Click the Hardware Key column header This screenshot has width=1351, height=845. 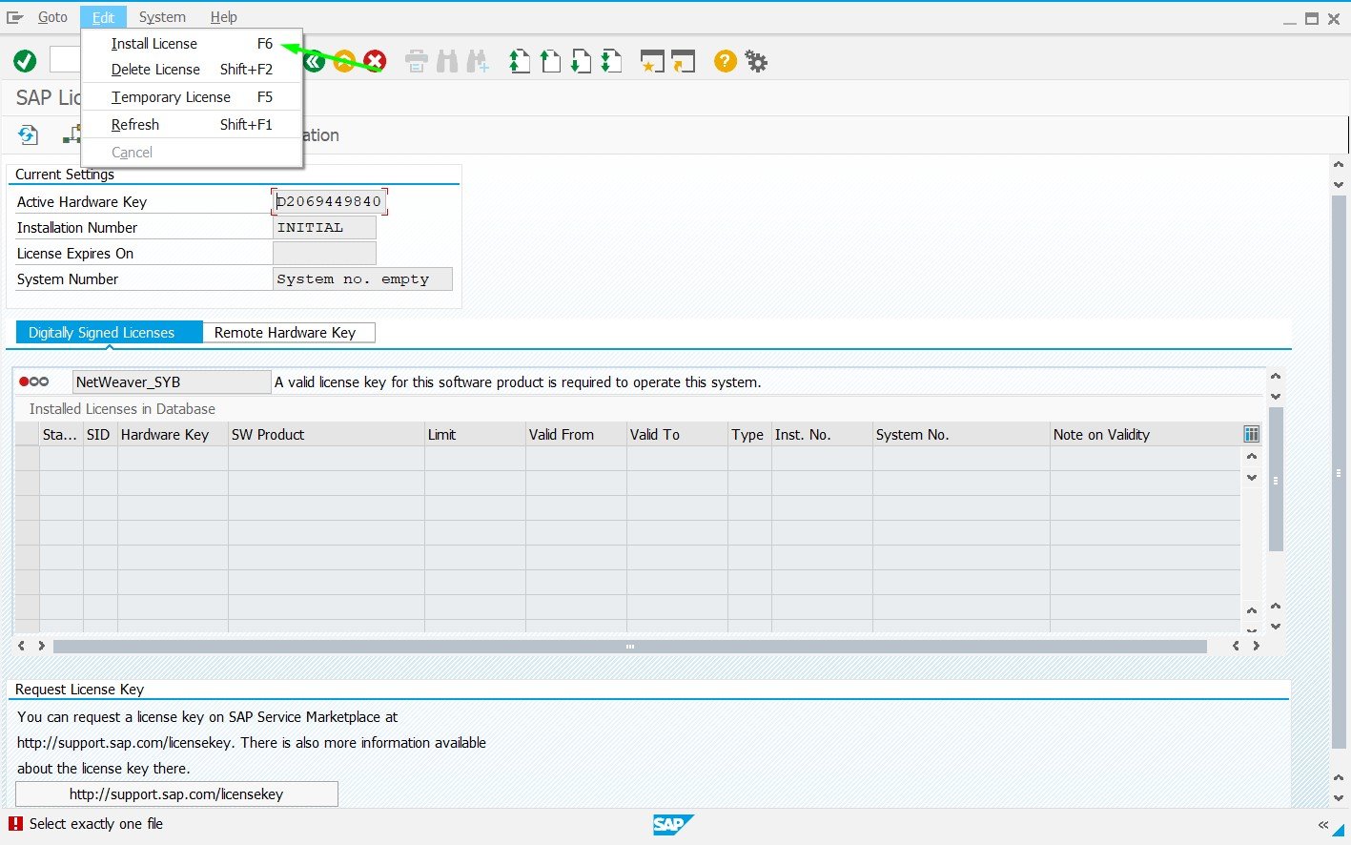point(173,434)
